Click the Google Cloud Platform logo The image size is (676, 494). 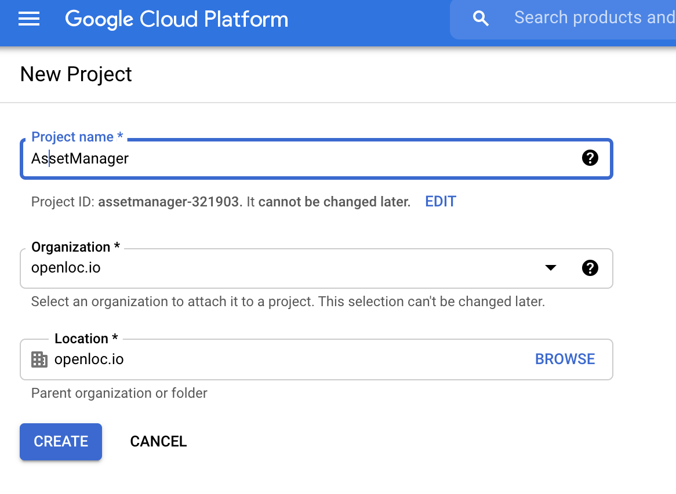(176, 19)
